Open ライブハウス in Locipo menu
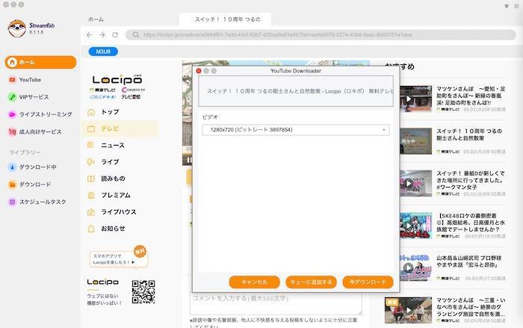The height and width of the screenshot is (328, 523). pos(111,212)
